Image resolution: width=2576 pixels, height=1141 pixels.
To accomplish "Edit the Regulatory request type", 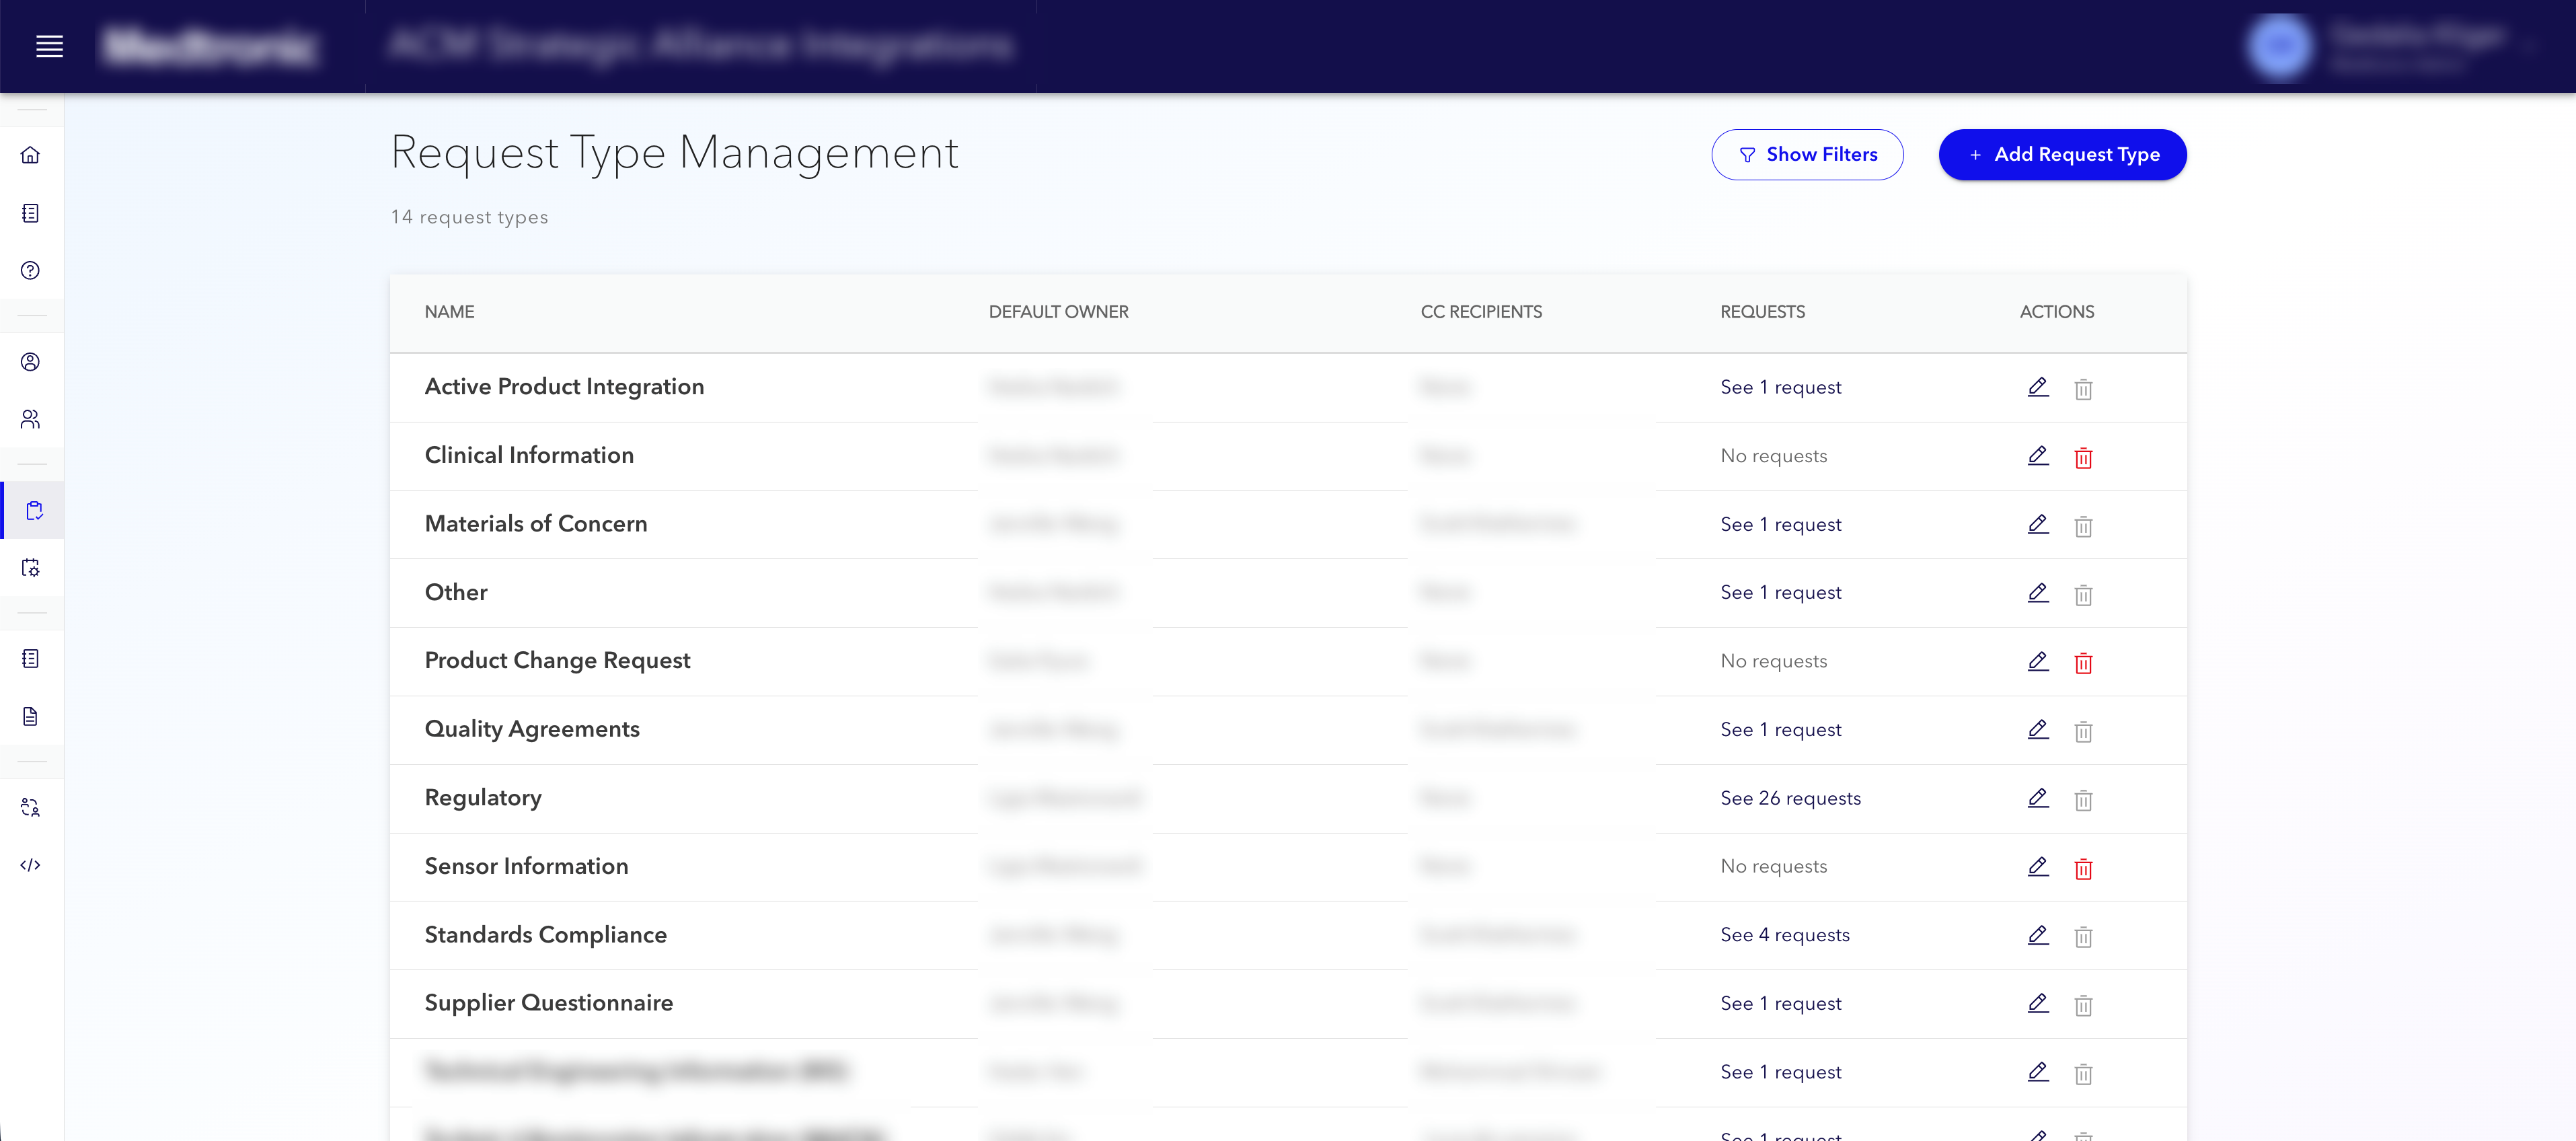I will point(2038,799).
